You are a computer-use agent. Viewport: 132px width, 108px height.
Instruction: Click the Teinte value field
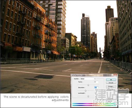pyautogui.click(x=96, y=82)
